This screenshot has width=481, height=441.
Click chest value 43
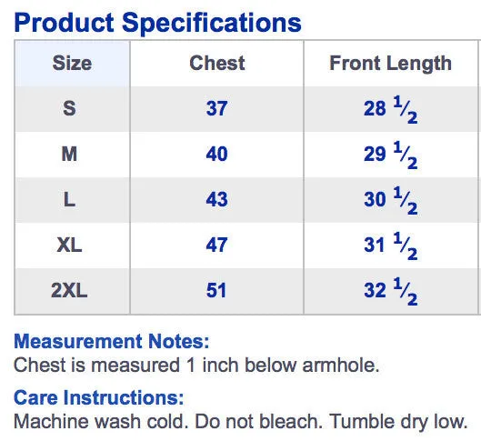pos(217,200)
